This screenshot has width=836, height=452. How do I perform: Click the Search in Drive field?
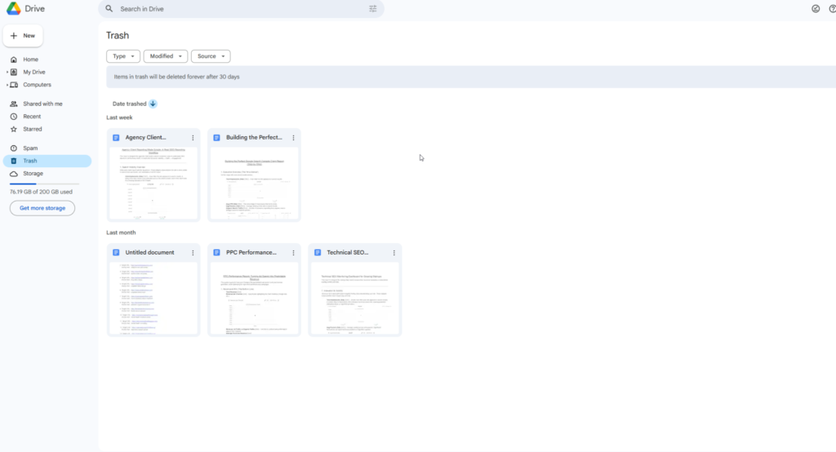pos(241,8)
